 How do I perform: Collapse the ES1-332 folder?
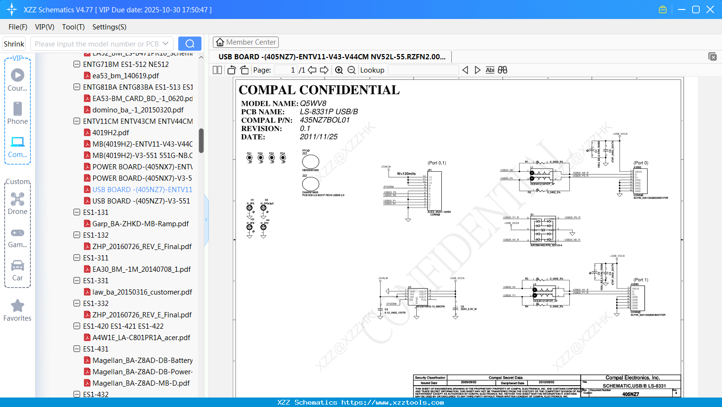click(77, 303)
